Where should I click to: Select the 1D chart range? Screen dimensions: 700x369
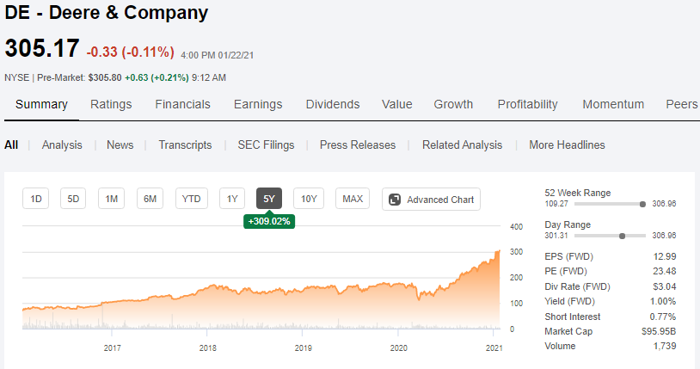(x=36, y=199)
